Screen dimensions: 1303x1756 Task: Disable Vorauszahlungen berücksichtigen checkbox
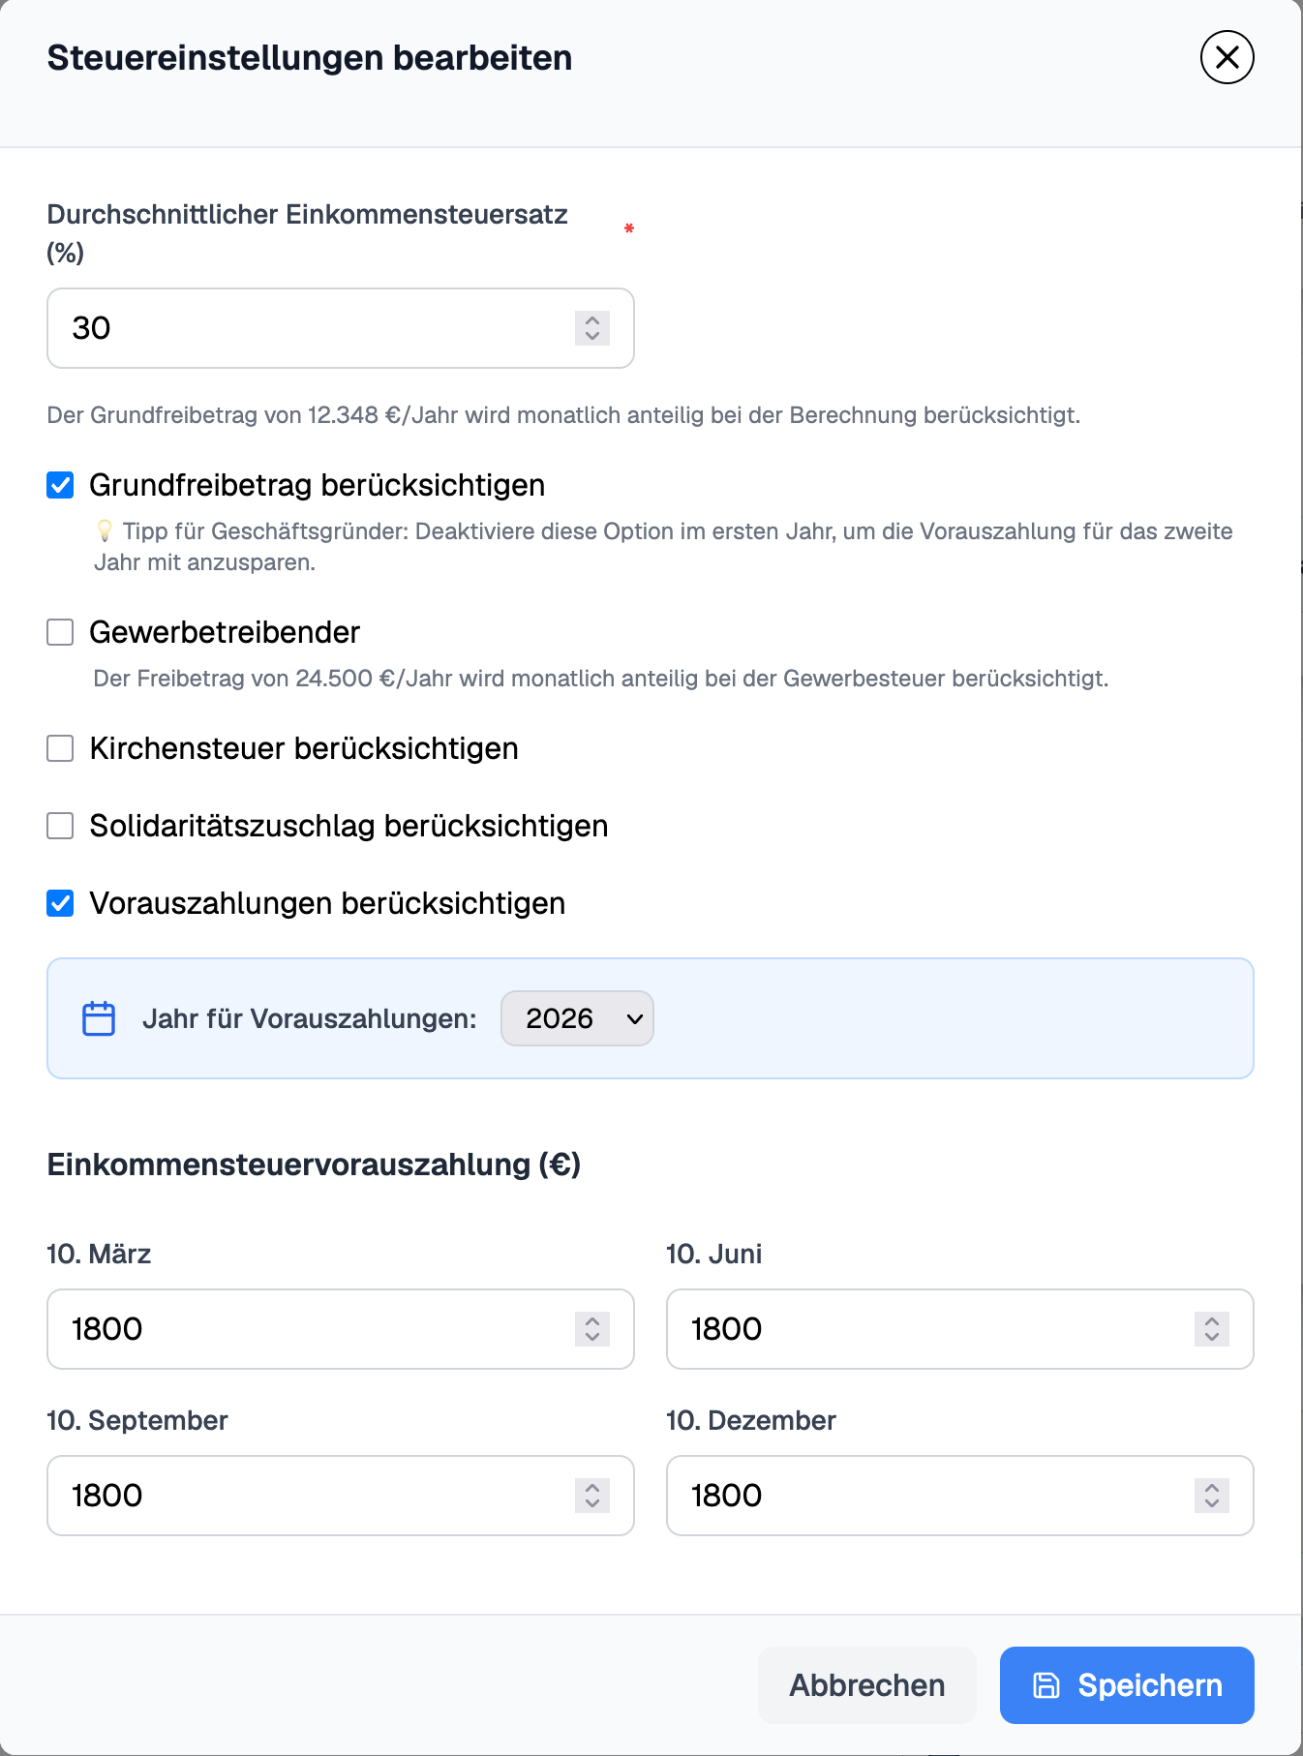pyautogui.click(x=61, y=903)
